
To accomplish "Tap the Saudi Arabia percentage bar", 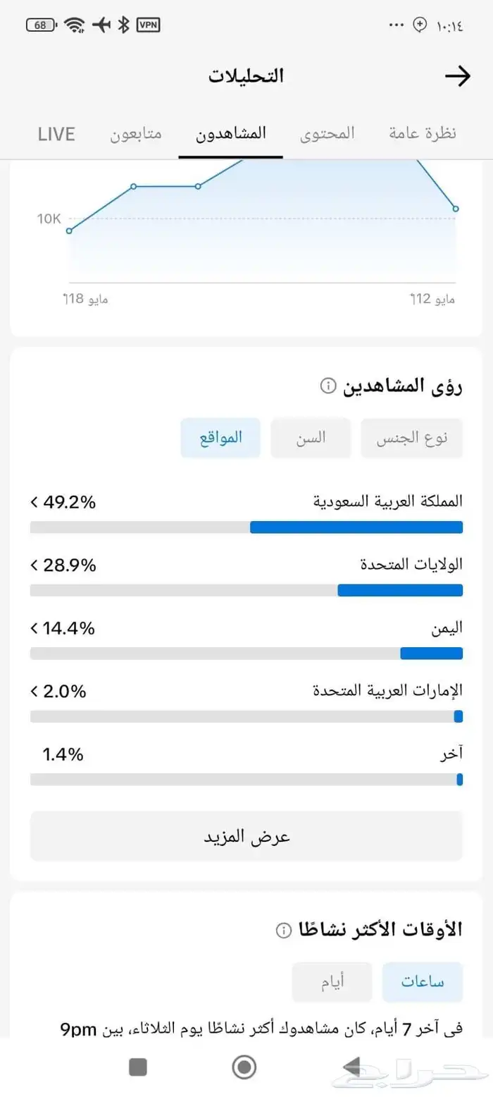I will [x=246, y=527].
